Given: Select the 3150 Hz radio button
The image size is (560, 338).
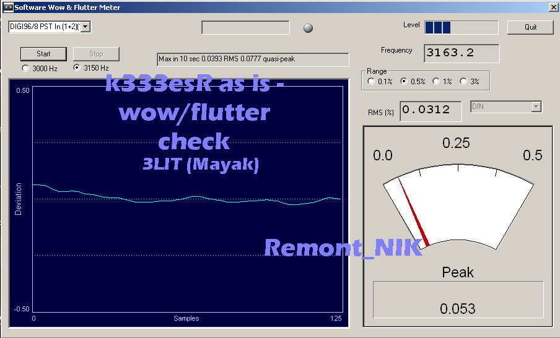Looking at the screenshot, I should click(x=77, y=68).
